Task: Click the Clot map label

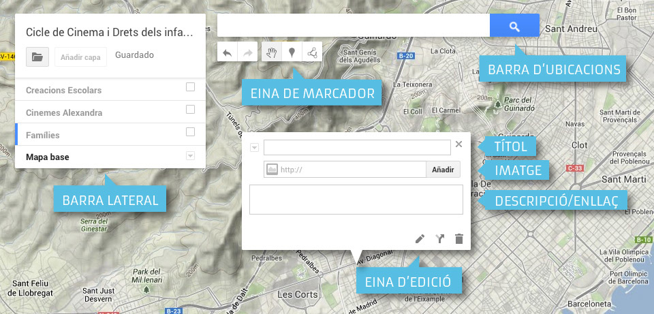Action: (579, 145)
